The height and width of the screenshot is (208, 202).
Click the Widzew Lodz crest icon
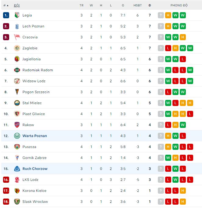pyautogui.click(x=17, y=81)
